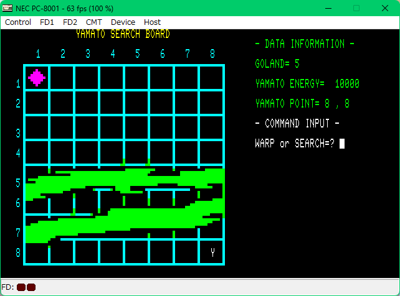The height and width of the screenshot is (296, 400).
Task: Click row label 5 on board
Action: (x=18, y=183)
